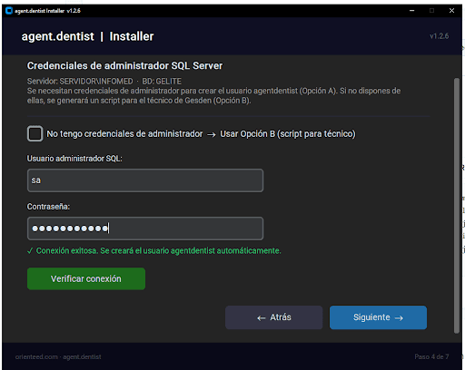Close the agent.dentist Installer window
The image size is (465, 370).
[x=451, y=11]
